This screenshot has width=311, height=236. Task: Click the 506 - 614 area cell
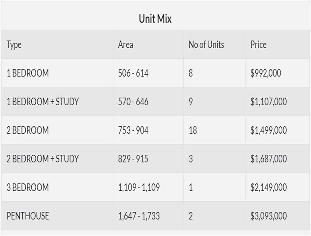point(133,73)
